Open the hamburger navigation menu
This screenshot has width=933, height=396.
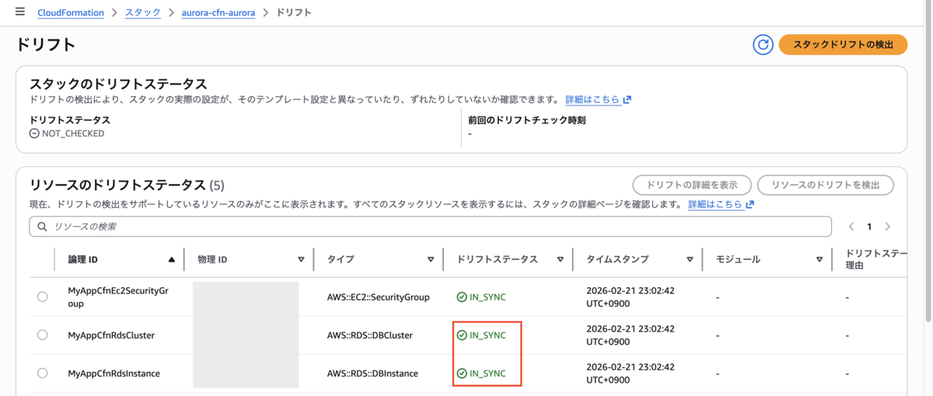pos(19,12)
